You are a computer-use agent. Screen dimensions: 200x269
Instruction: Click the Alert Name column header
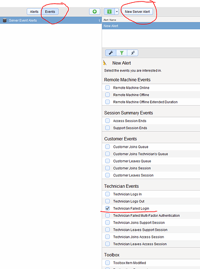click(110, 20)
